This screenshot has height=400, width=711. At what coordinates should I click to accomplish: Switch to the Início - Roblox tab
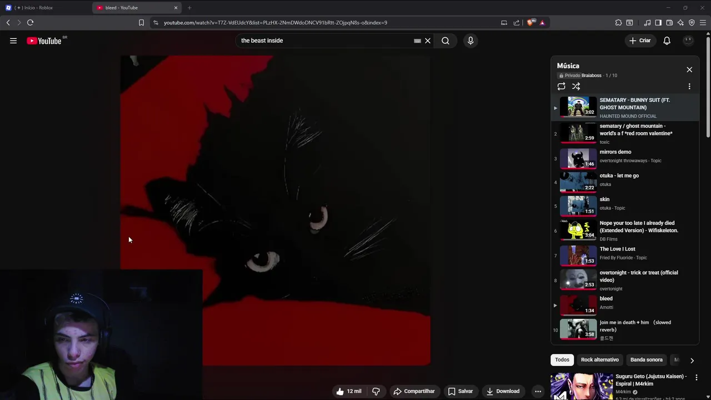44,8
